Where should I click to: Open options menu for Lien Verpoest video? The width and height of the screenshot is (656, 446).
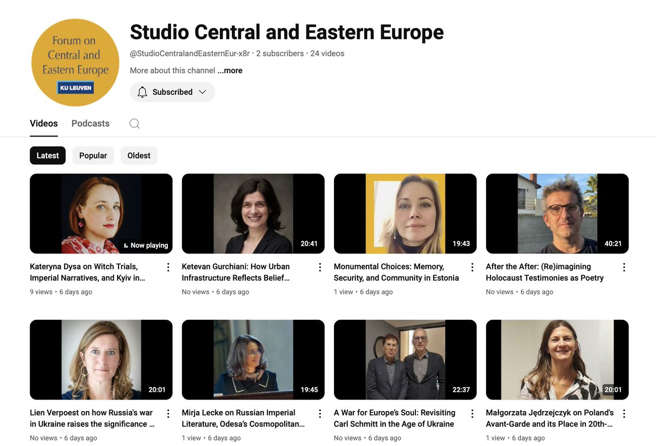pos(168,413)
